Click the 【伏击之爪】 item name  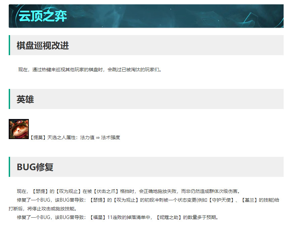106,192
